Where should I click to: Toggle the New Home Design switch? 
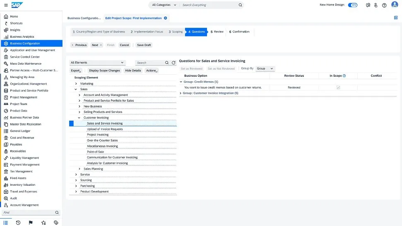pyautogui.click(x=352, y=5)
